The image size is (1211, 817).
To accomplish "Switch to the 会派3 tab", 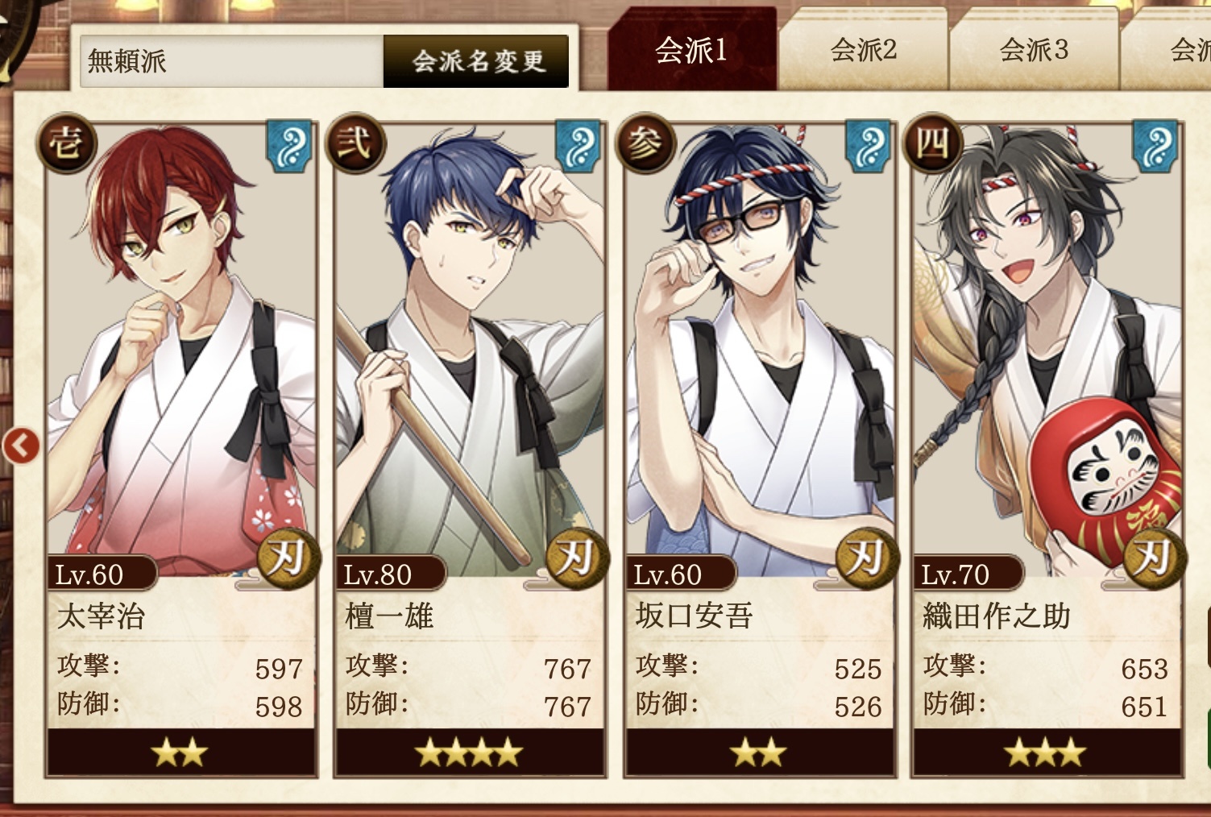I will coord(1034,50).
